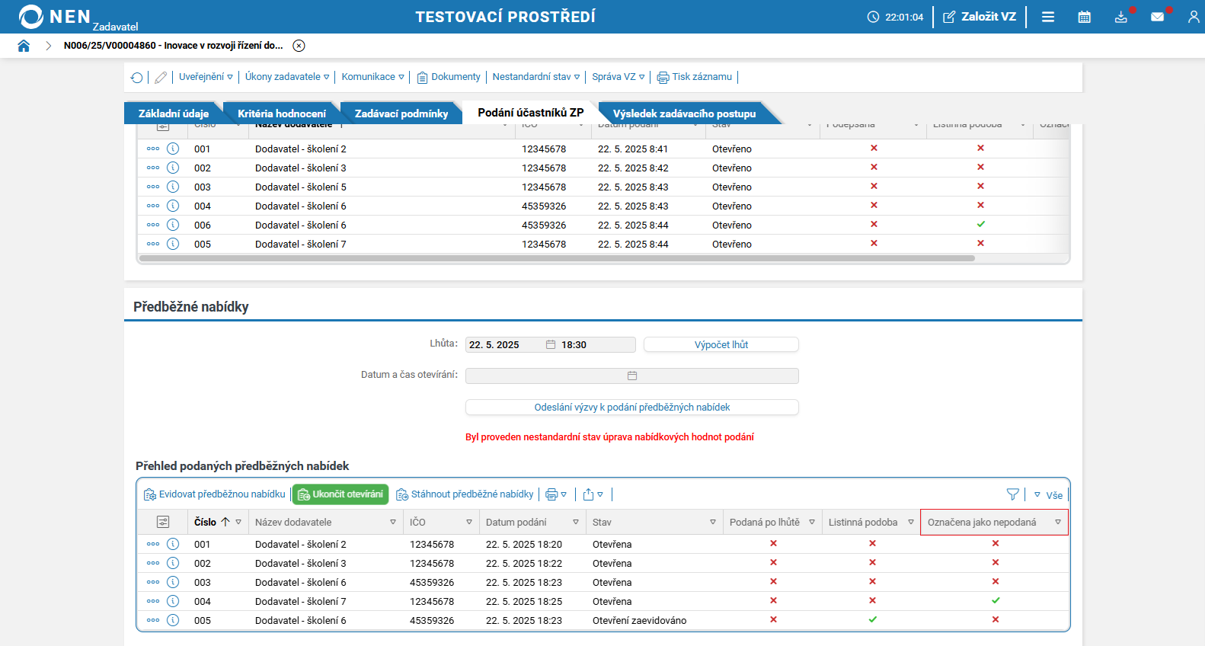Viewport: 1205px width, 646px height.
Task: Click the Výpočet lhůt button
Action: 721,345
